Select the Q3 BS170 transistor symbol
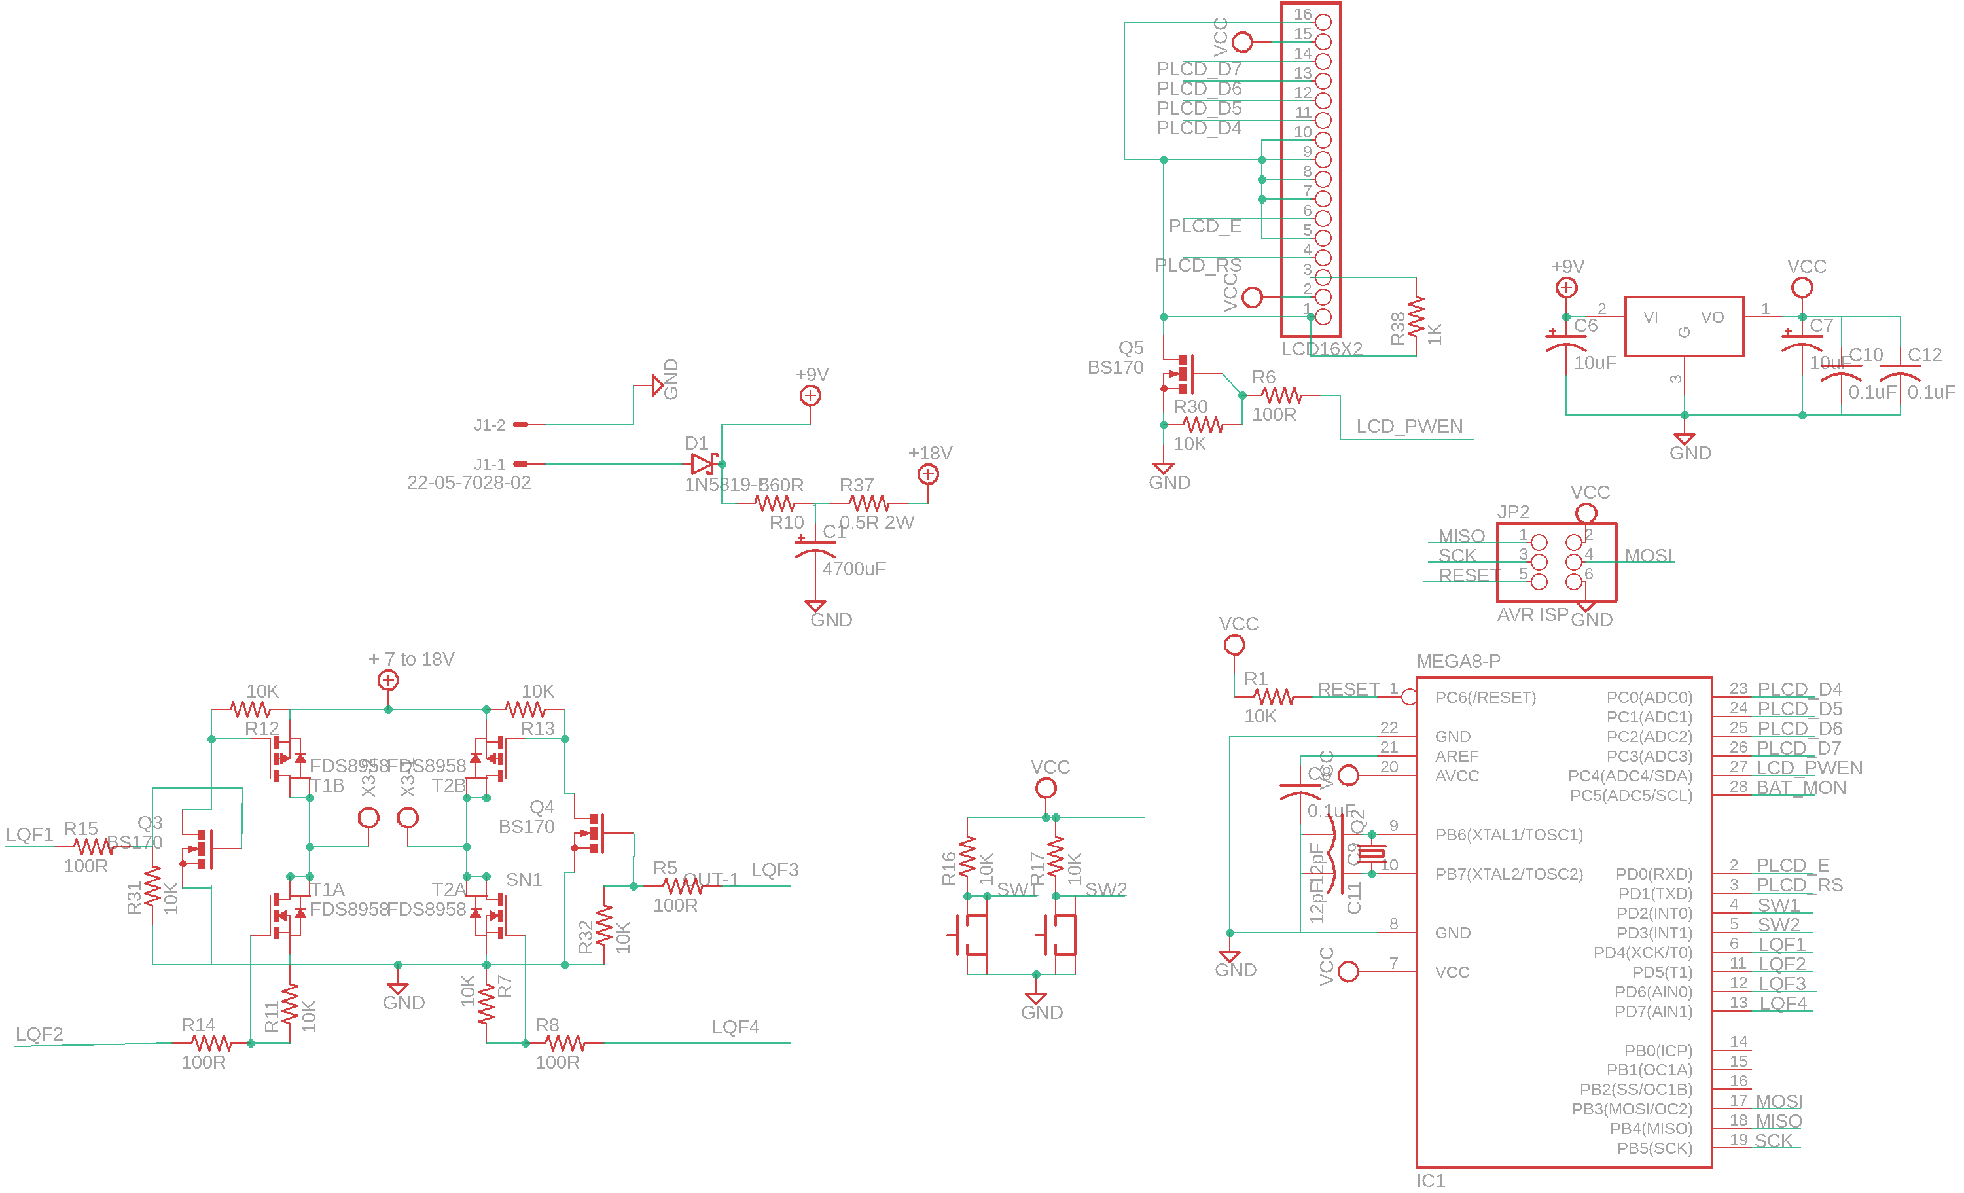Screen dimensions: 1964x1193 [198, 849]
